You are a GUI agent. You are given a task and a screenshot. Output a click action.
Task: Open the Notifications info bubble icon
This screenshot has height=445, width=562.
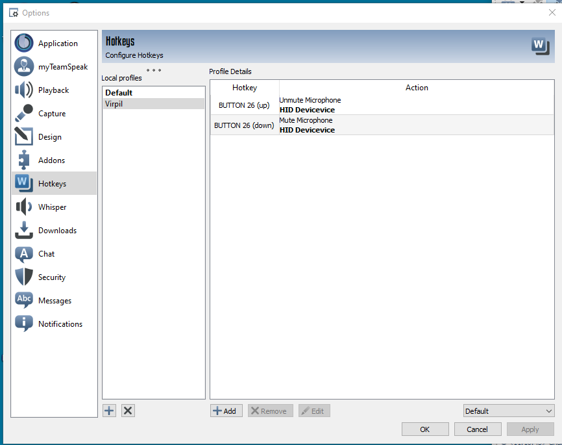(24, 324)
